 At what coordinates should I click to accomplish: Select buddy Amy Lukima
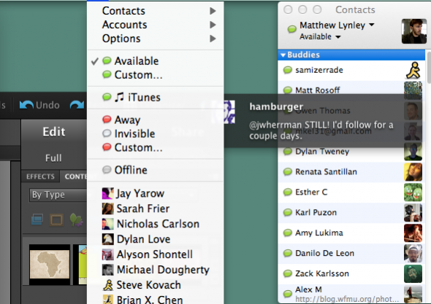(351, 233)
